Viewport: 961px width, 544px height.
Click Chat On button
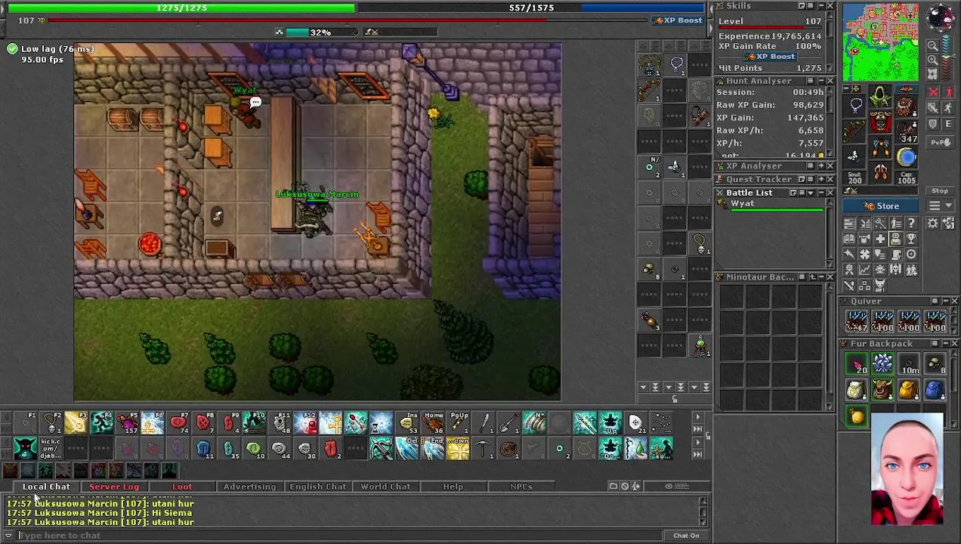pos(686,536)
